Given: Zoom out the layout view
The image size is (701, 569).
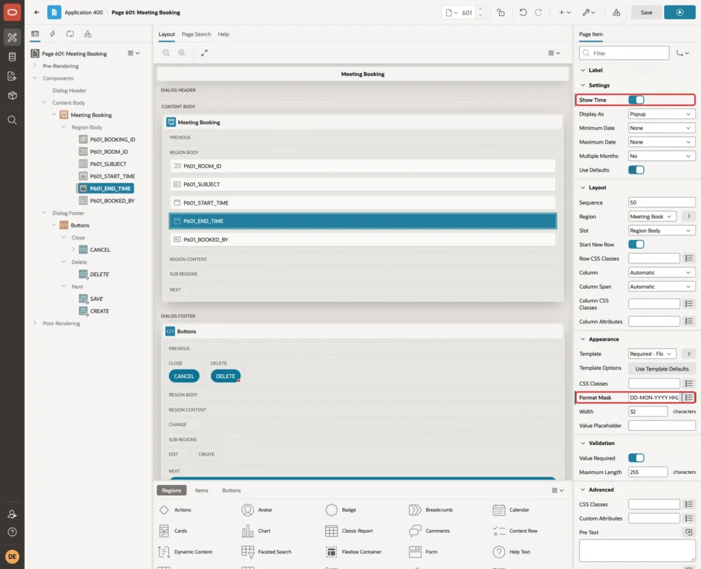Looking at the screenshot, I should point(166,53).
